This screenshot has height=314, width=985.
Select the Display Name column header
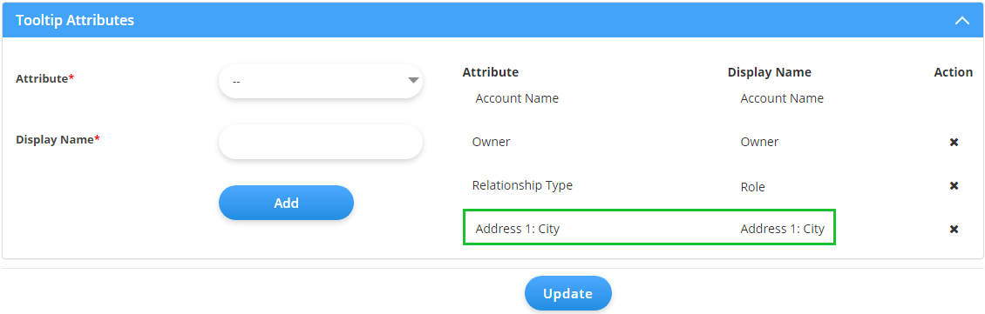click(770, 72)
